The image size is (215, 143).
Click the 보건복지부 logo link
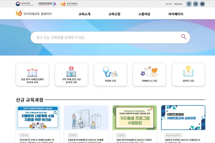24,4
